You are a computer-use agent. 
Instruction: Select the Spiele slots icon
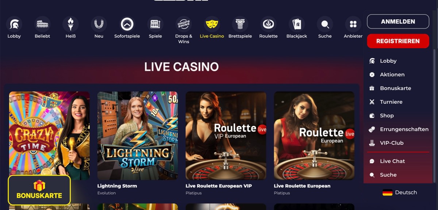(155, 24)
